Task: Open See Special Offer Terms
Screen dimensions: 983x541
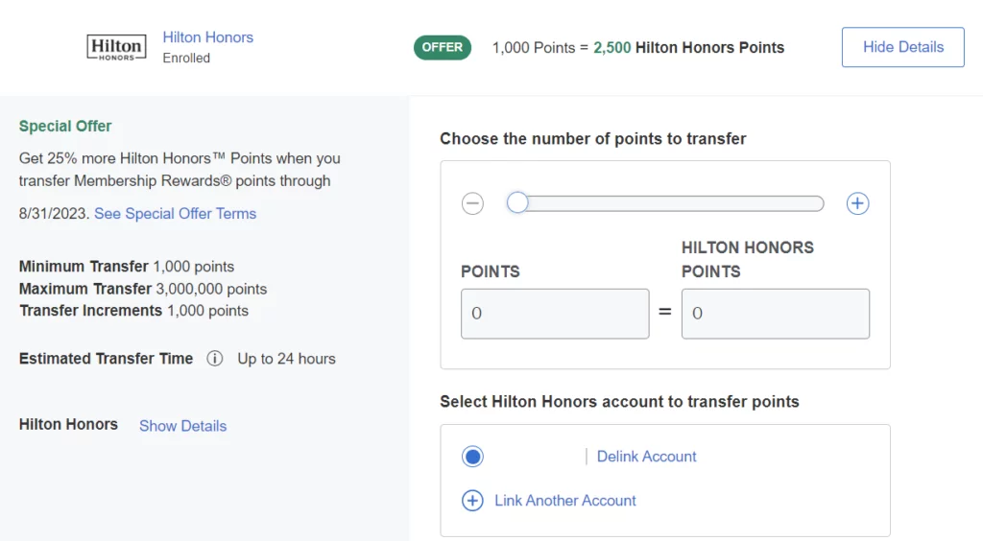Action: [175, 213]
